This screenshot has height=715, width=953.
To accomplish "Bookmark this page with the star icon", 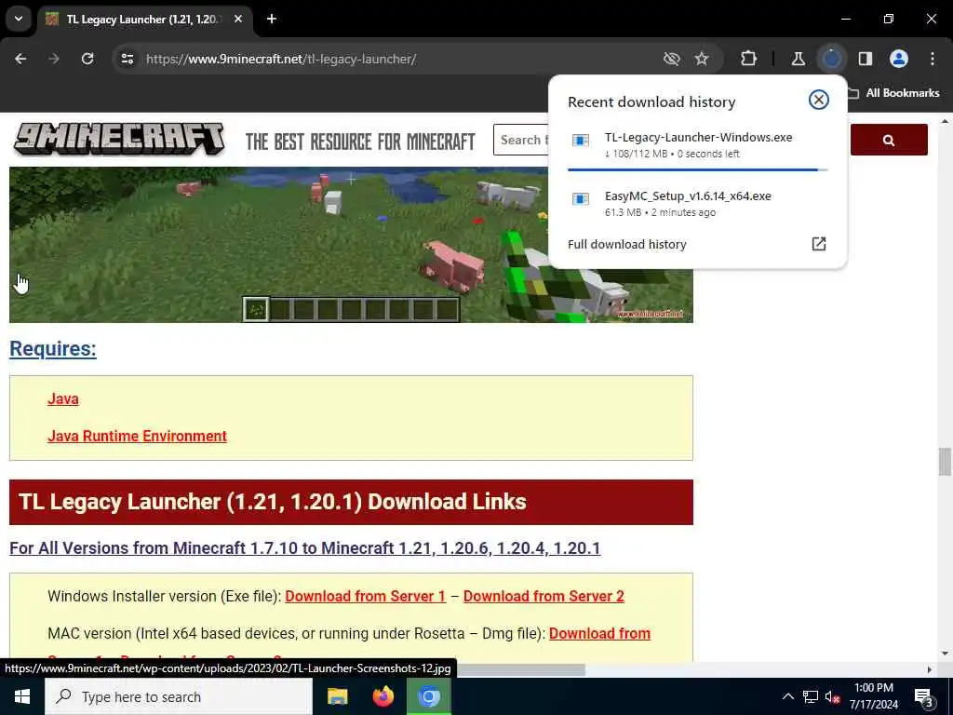I will [x=702, y=59].
